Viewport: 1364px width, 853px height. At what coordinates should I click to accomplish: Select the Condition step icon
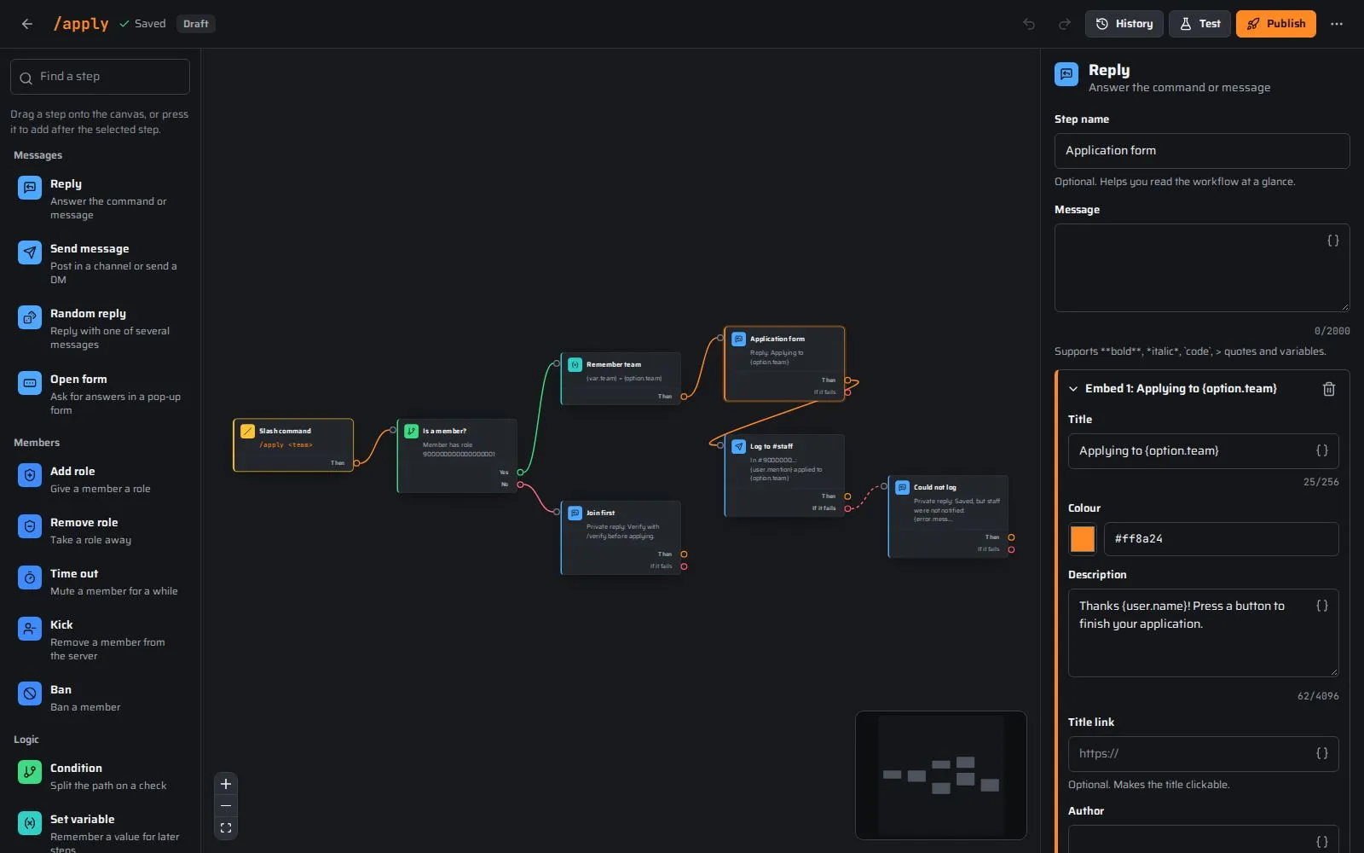[x=30, y=772]
